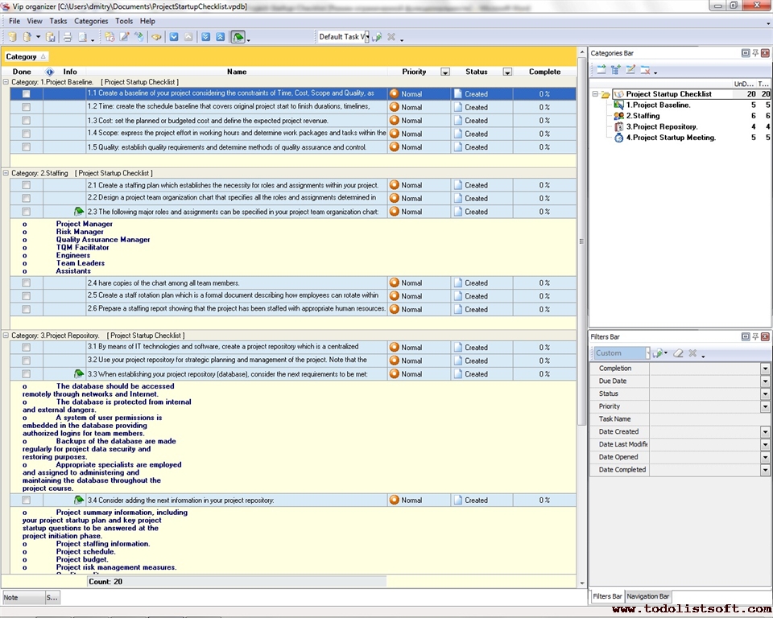
Task: Collapse the Project Startup Checklist tree node
Action: 595,94
